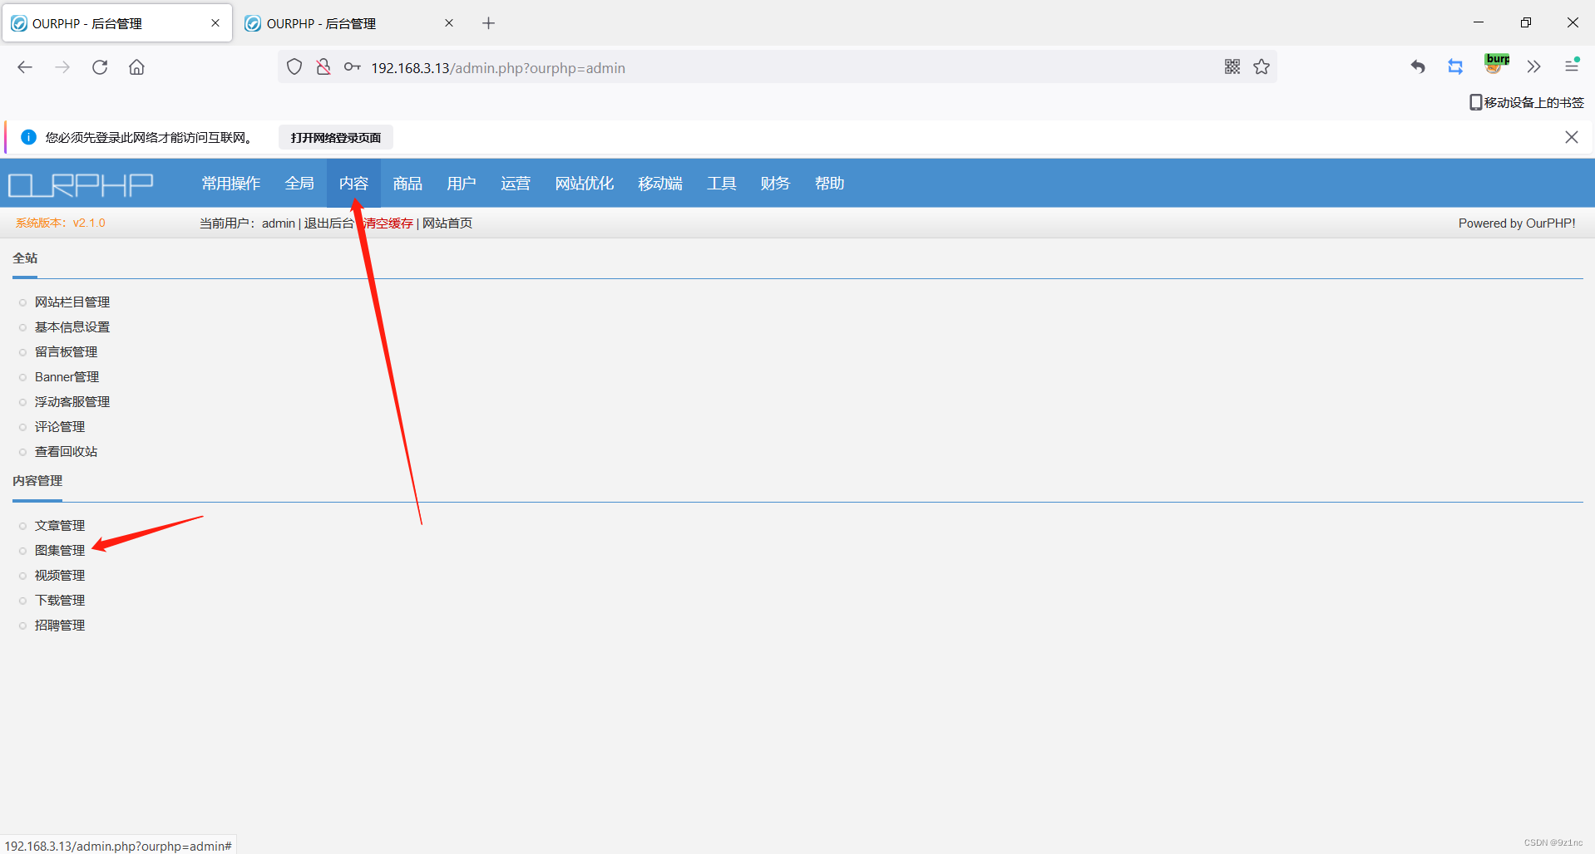Screen dimensions: 1595x854
Task: Click the insecure connection lock icon
Action: pyautogui.click(x=323, y=67)
